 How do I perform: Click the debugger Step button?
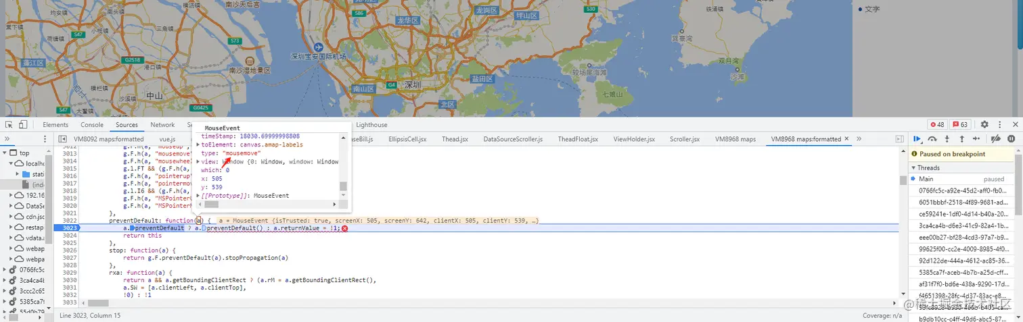[976, 139]
